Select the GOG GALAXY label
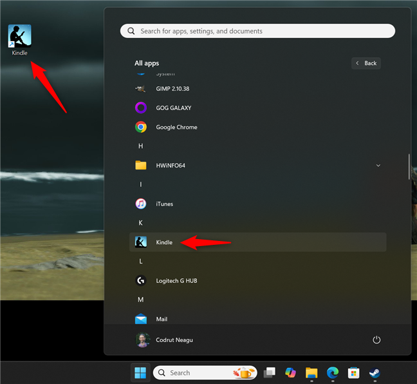Image resolution: width=417 pixels, height=384 pixels. tap(173, 108)
